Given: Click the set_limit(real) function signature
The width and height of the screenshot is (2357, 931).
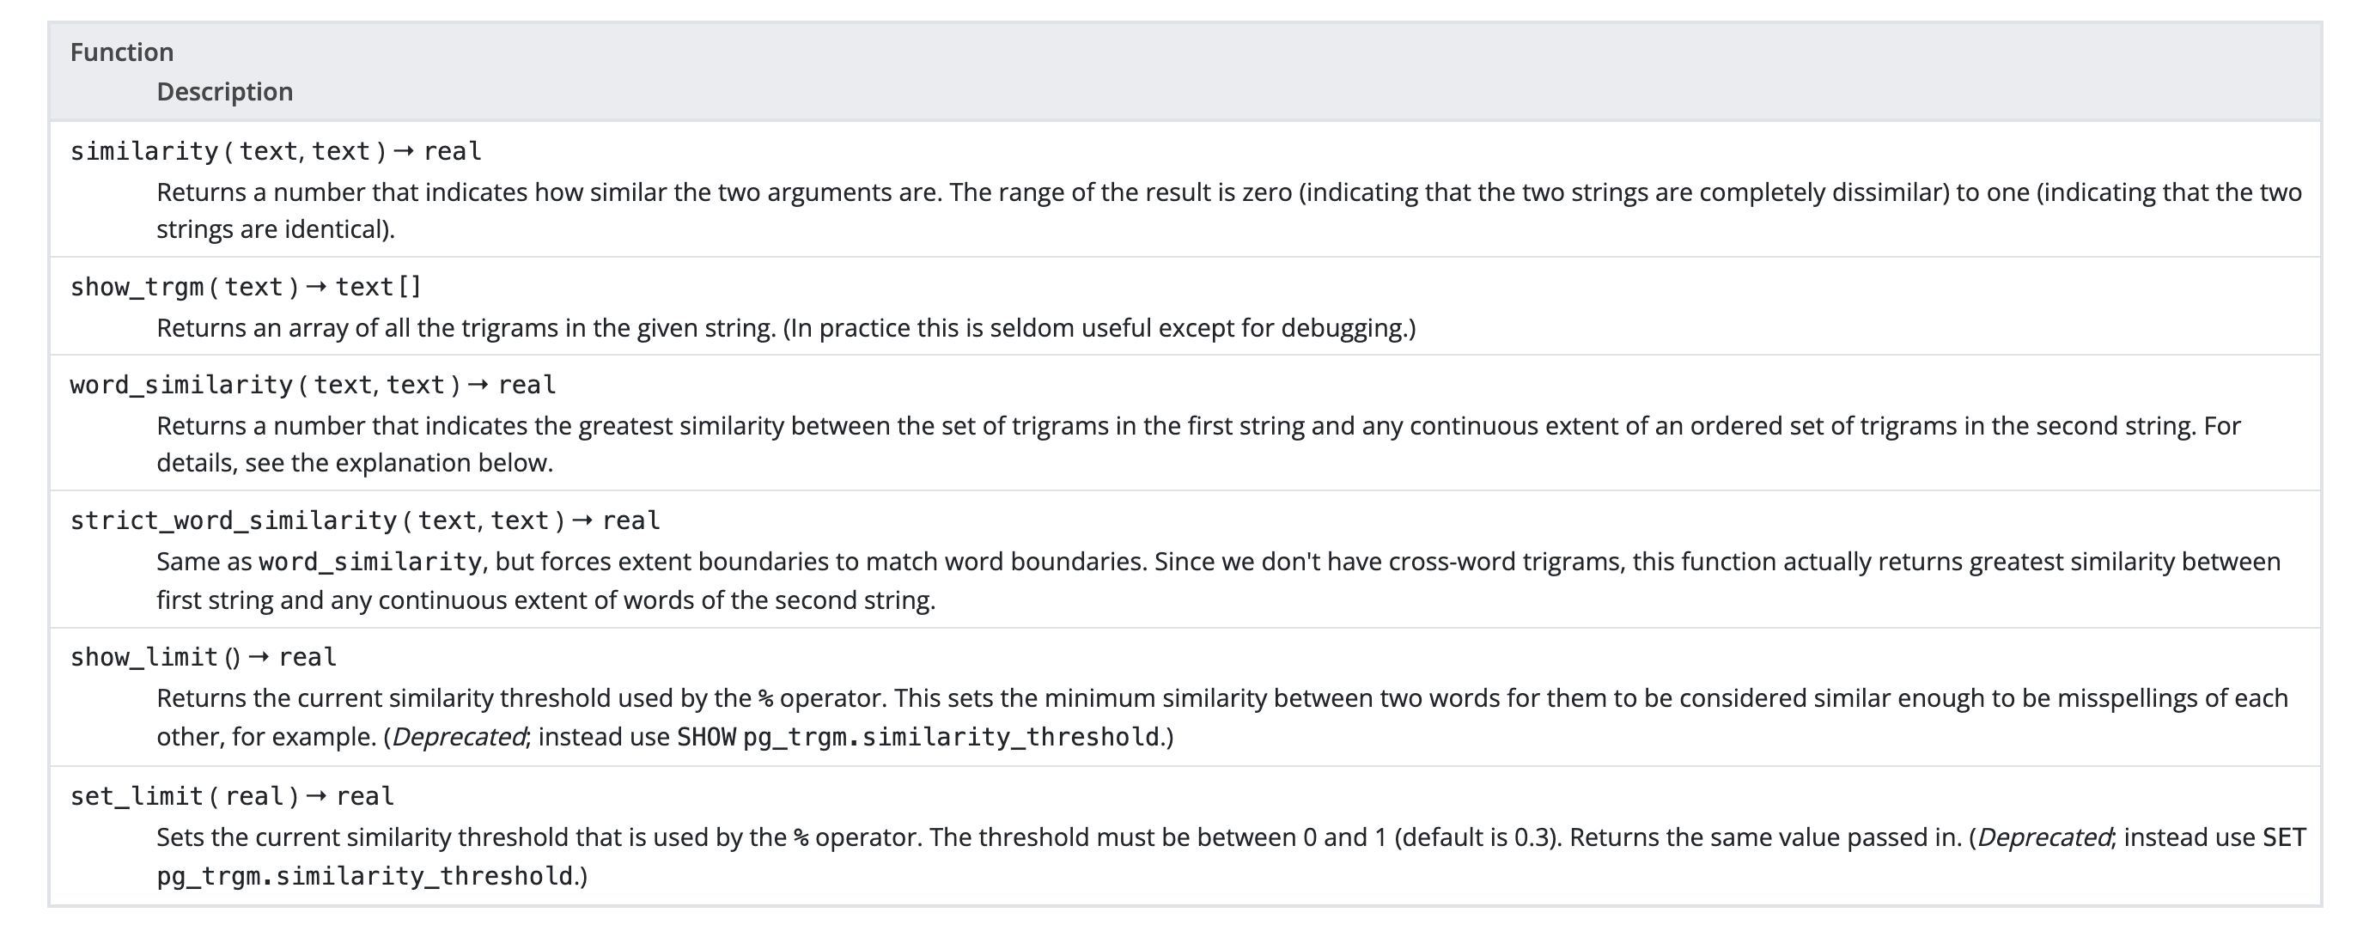Looking at the screenshot, I should coord(232,795).
